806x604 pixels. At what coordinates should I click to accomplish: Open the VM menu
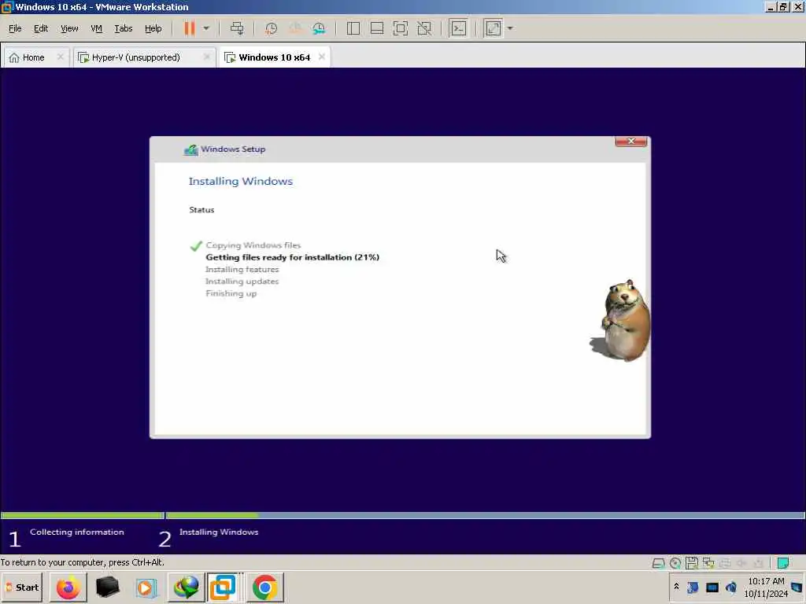(96, 28)
